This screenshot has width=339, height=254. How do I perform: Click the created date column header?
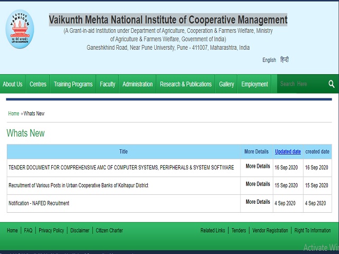click(317, 152)
